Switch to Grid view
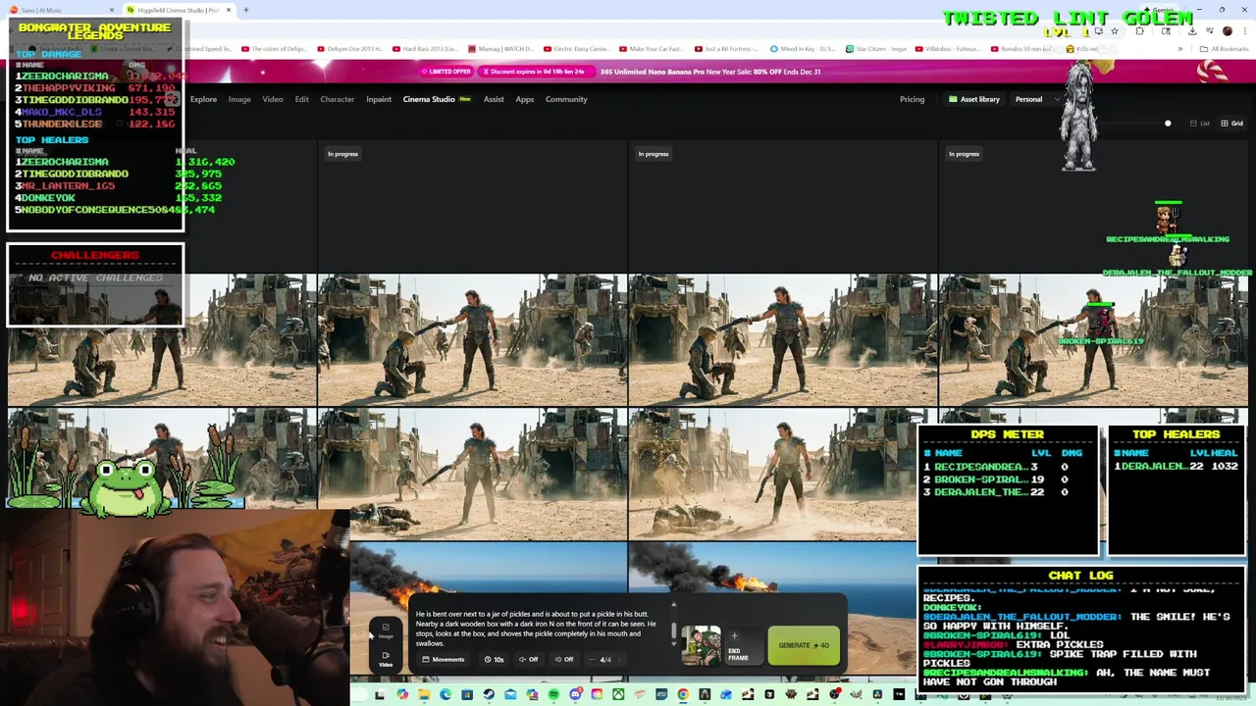The height and width of the screenshot is (706, 1256). 1231,124
